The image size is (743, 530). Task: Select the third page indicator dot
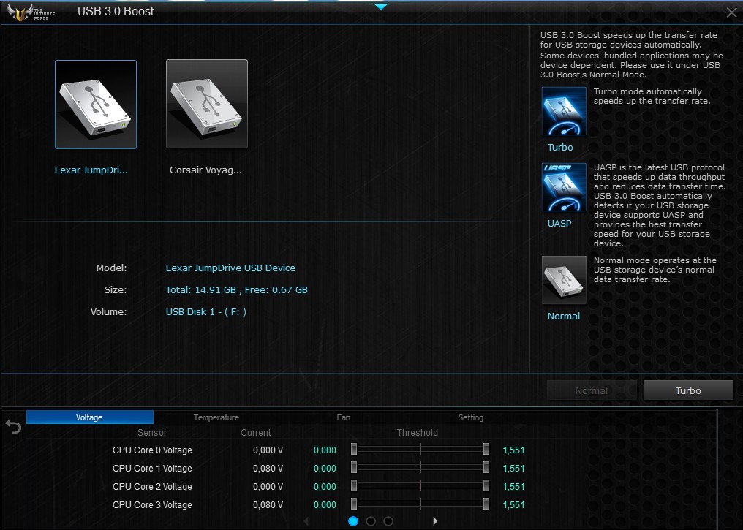[388, 521]
